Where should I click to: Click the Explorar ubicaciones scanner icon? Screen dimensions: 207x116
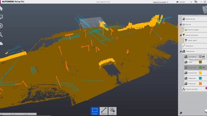tap(184, 35)
